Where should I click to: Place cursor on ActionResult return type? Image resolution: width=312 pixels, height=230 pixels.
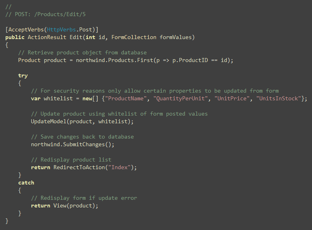[x=47, y=37]
